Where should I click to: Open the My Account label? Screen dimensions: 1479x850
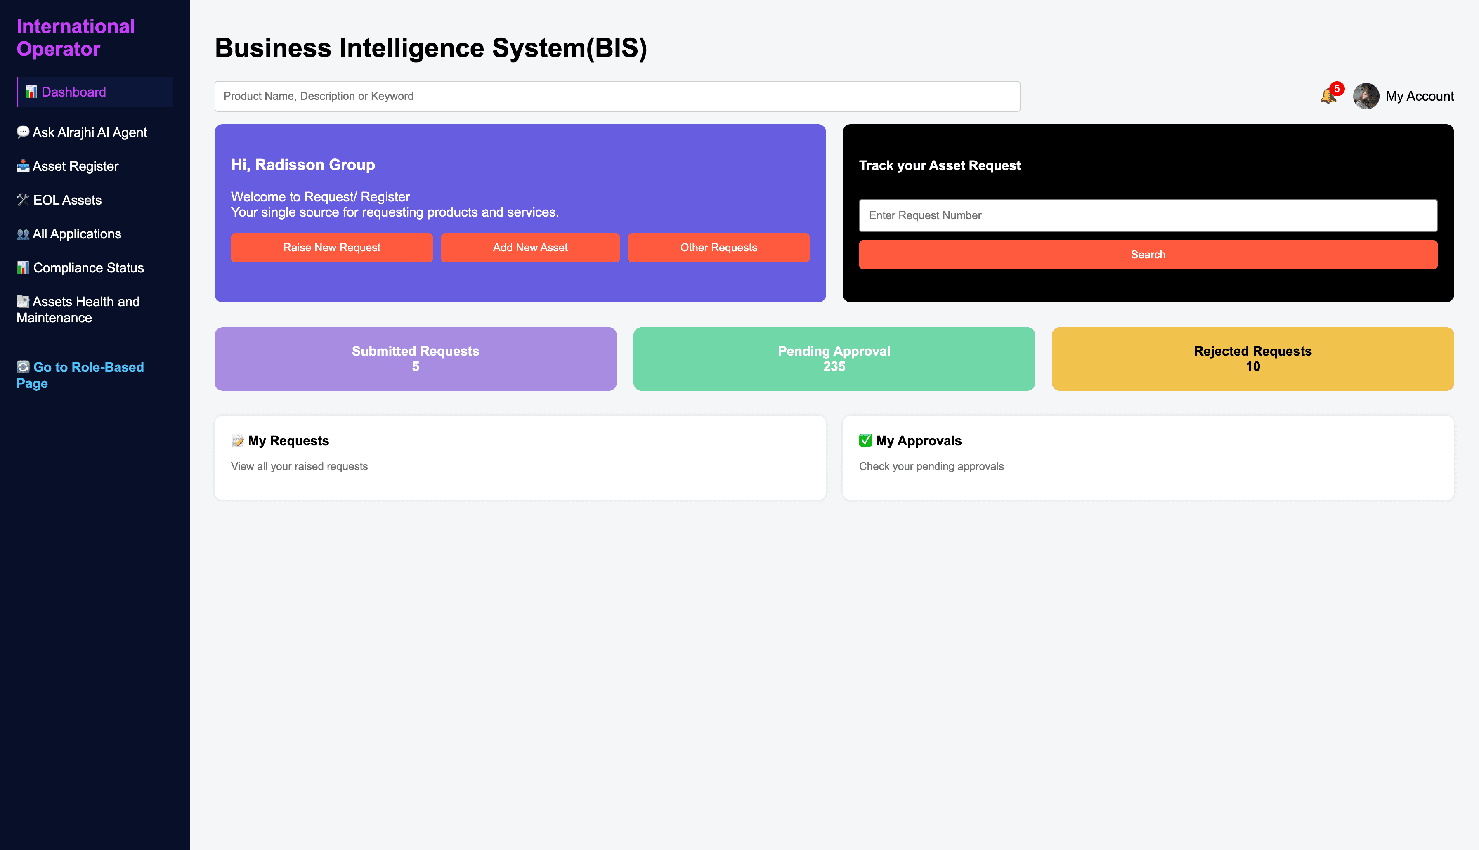[x=1420, y=96]
